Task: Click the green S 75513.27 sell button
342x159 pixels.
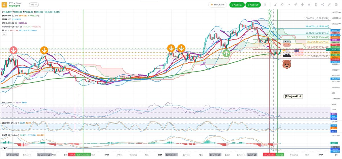Action: click(x=237, y=5)
